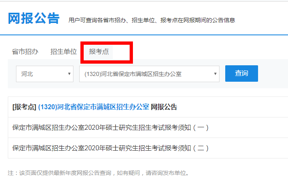Click the [报考点] label in results header

(24, 107)
